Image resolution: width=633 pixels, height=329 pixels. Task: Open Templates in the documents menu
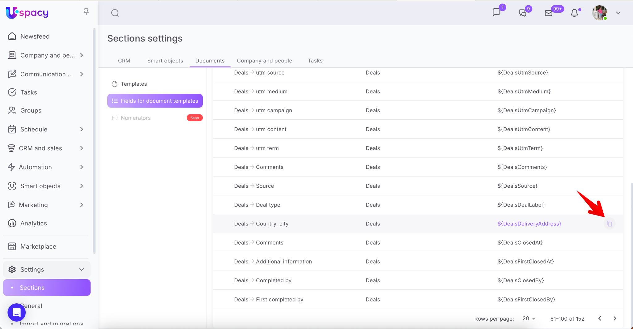[x=134, y=84]
